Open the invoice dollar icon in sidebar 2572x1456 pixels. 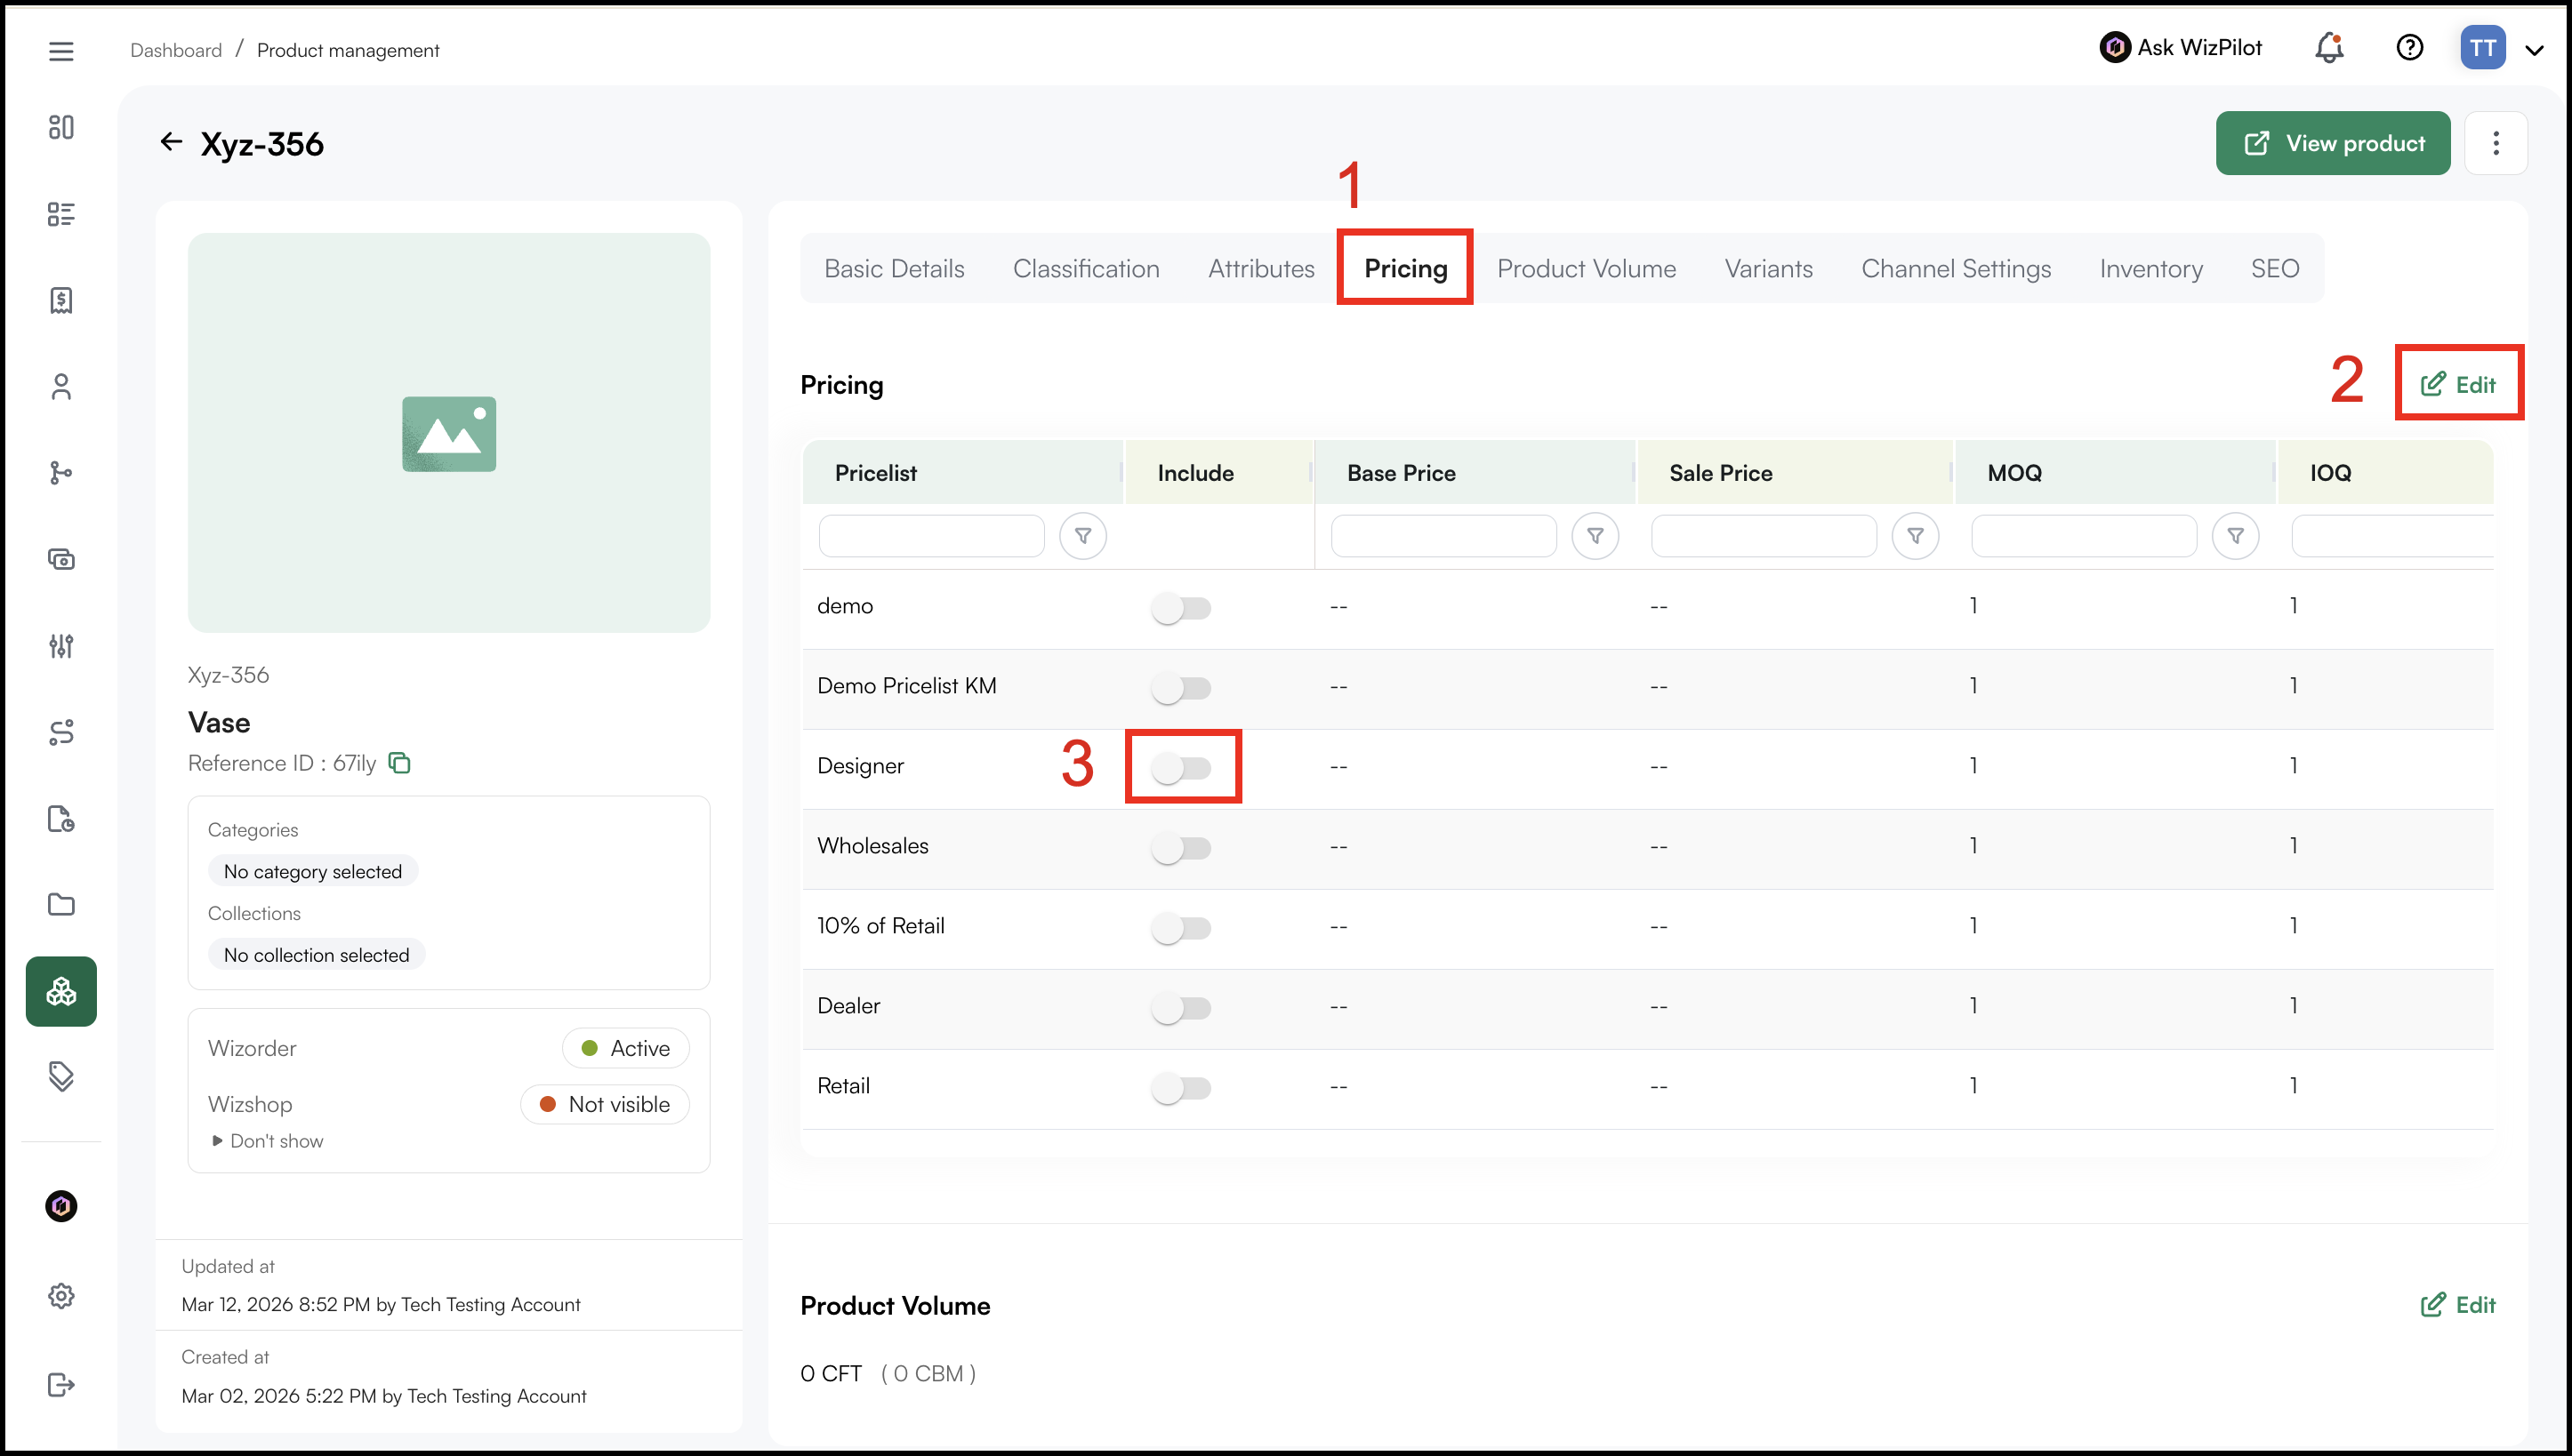pyautogui.click(x=61, y=300)
